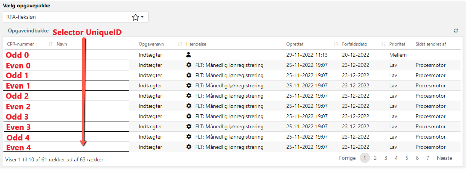Go to the Næste page
466x169 pixels.
pos(444,158)
